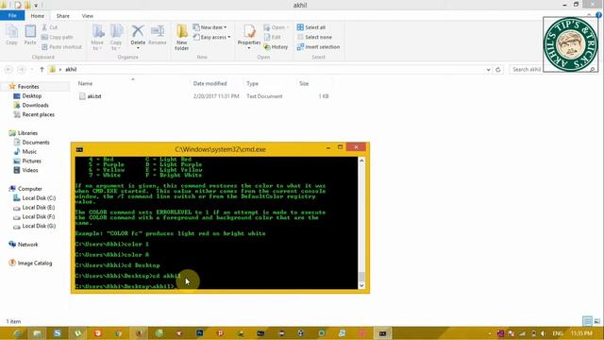Click Invert selection in the ribbon

(x=318, y=46)
